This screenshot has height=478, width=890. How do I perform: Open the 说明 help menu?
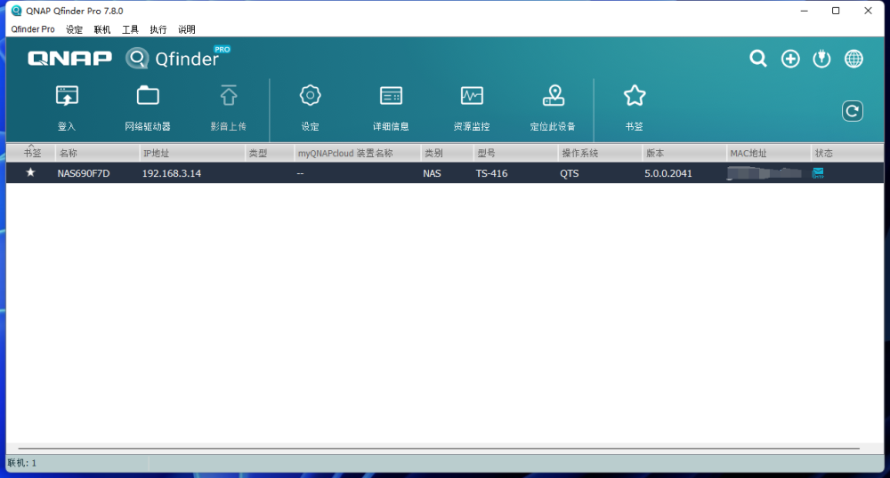click(187, 29)
